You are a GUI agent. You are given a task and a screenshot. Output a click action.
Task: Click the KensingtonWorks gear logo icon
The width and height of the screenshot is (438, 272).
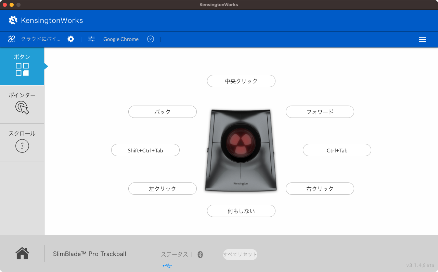(x=13, y=20)
